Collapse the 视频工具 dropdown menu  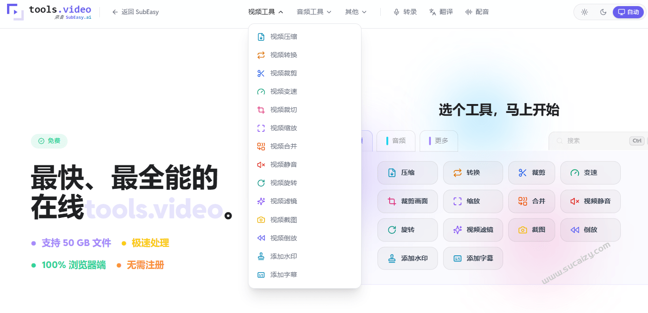[x=266, y=12]
